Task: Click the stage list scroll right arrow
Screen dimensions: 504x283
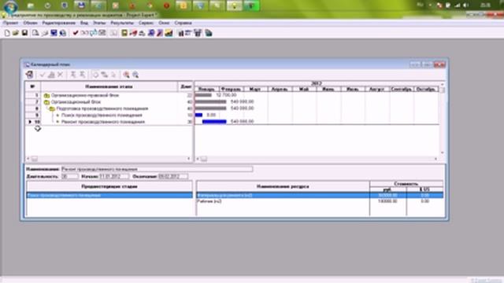Action: 189,159
